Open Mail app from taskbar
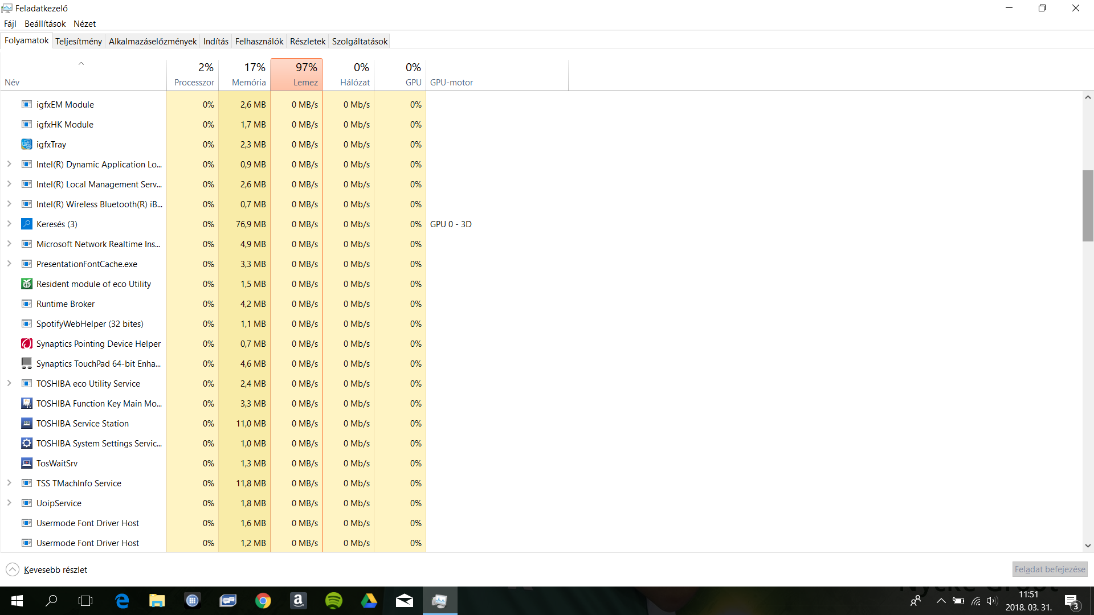The width and height of the screenshot is (1094, 615). (x=405, y=601)
